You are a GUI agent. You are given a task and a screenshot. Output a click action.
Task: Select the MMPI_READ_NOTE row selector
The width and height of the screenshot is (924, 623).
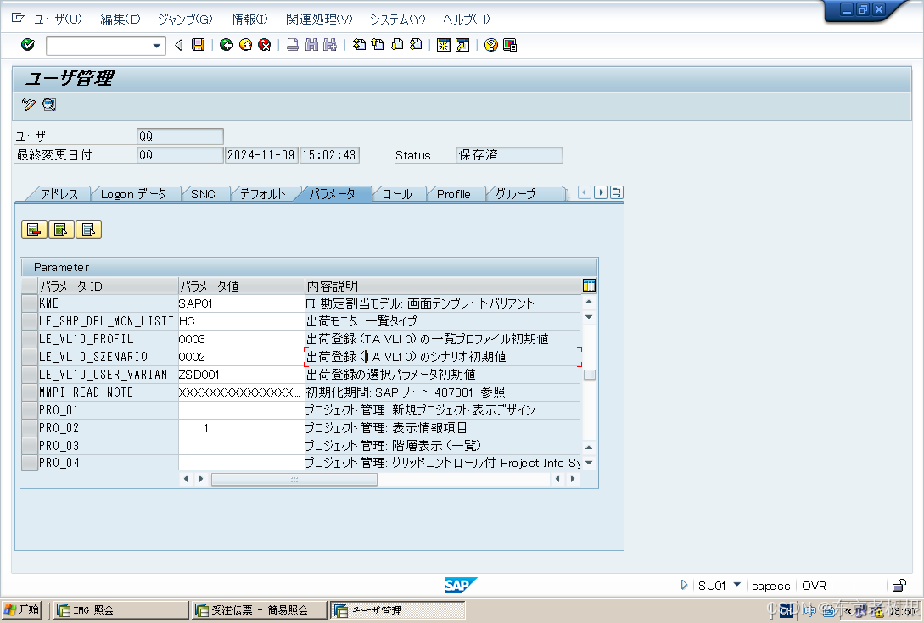pos(30,392)
